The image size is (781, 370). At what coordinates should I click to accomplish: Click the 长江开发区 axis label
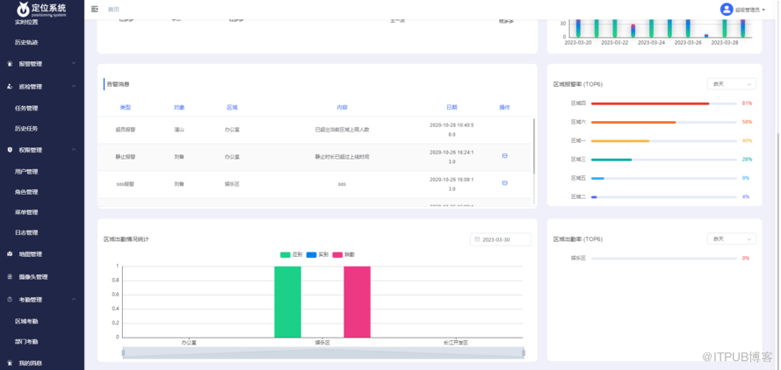point(456,343)
